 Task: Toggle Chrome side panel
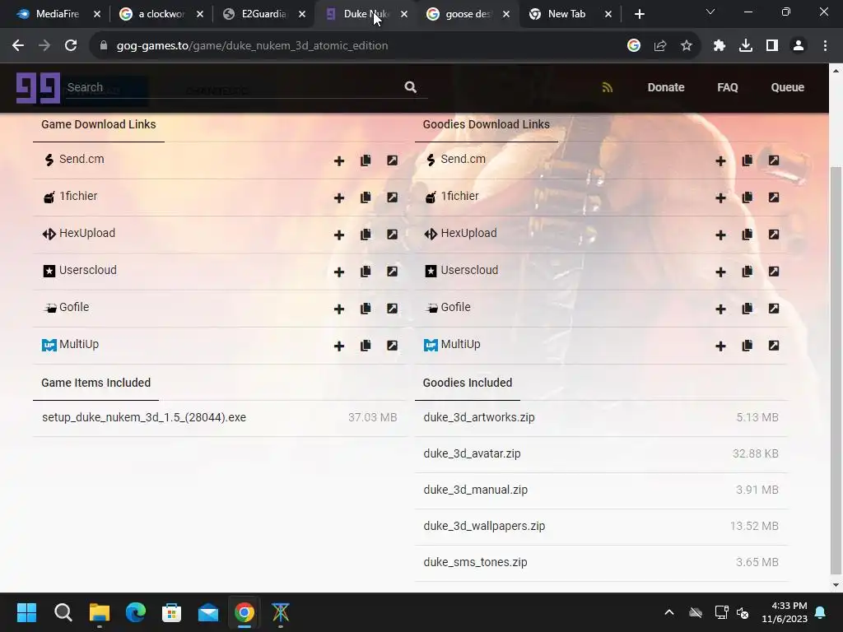tap(772, 46)
